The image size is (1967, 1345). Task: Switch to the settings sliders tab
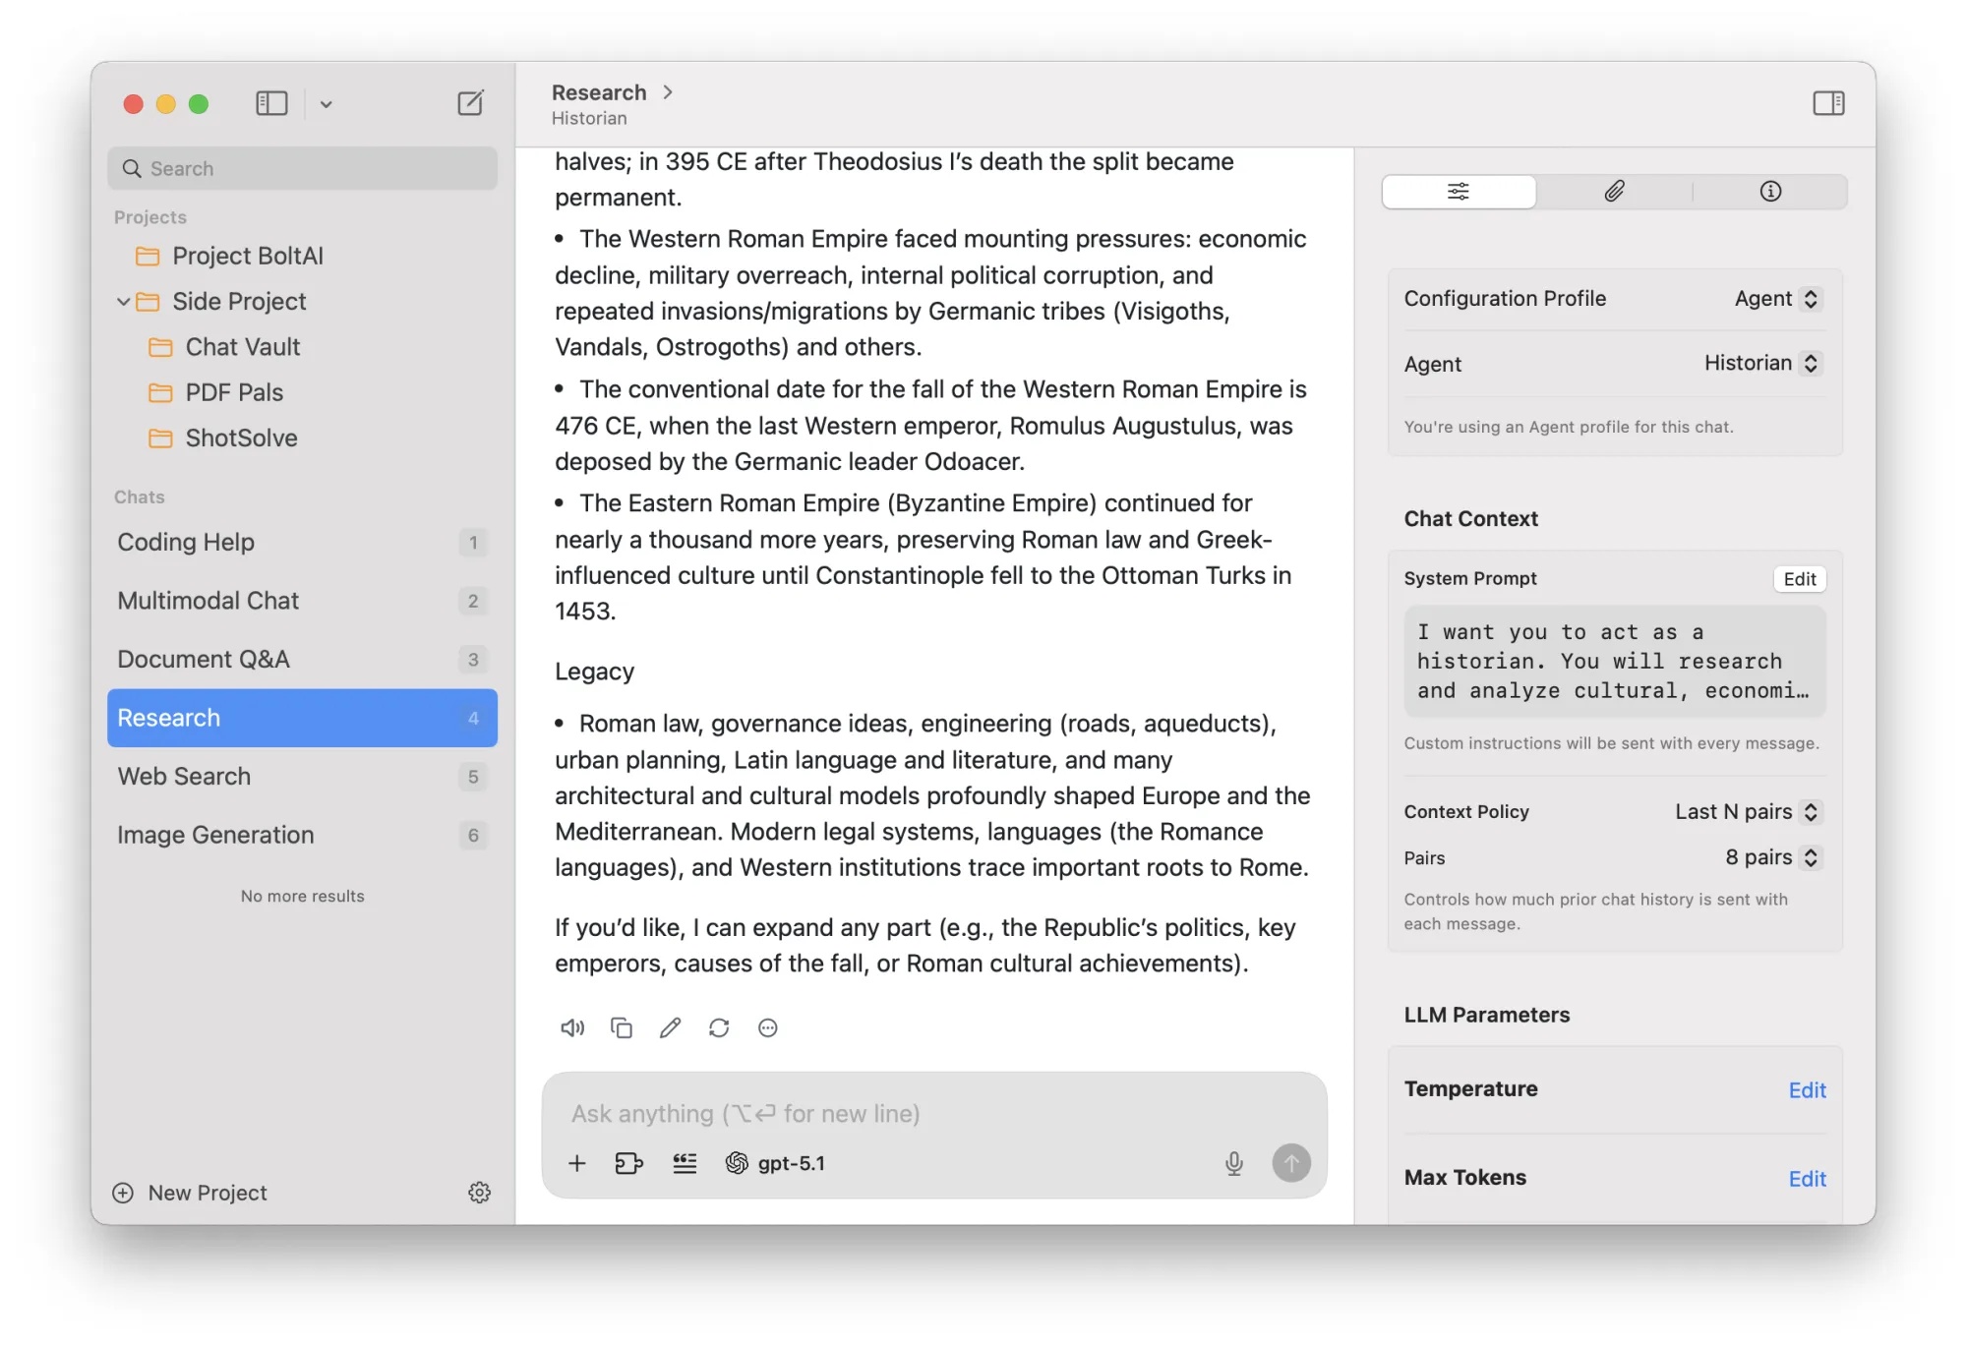click(1459, 192)
